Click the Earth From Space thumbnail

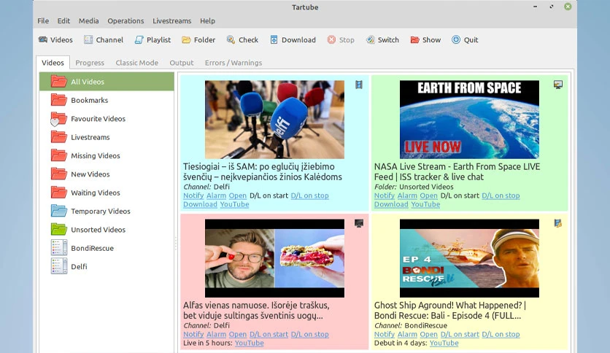pos(470,120)
